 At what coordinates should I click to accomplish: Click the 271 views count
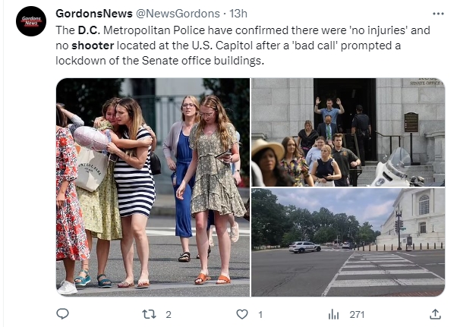click(x=357, y=314)
